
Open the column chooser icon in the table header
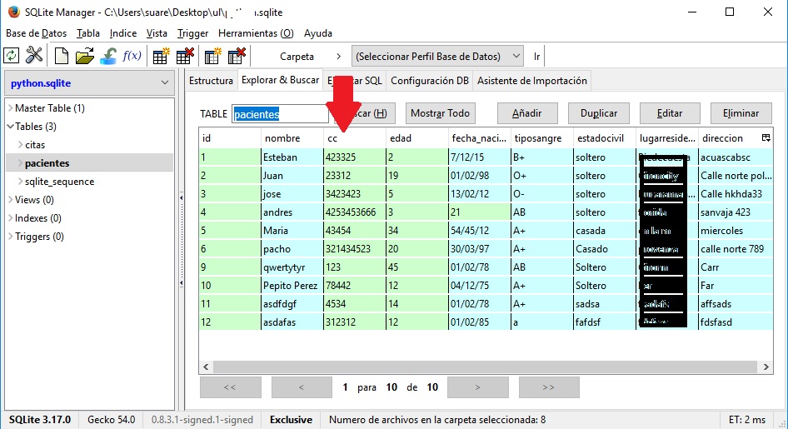766,137
